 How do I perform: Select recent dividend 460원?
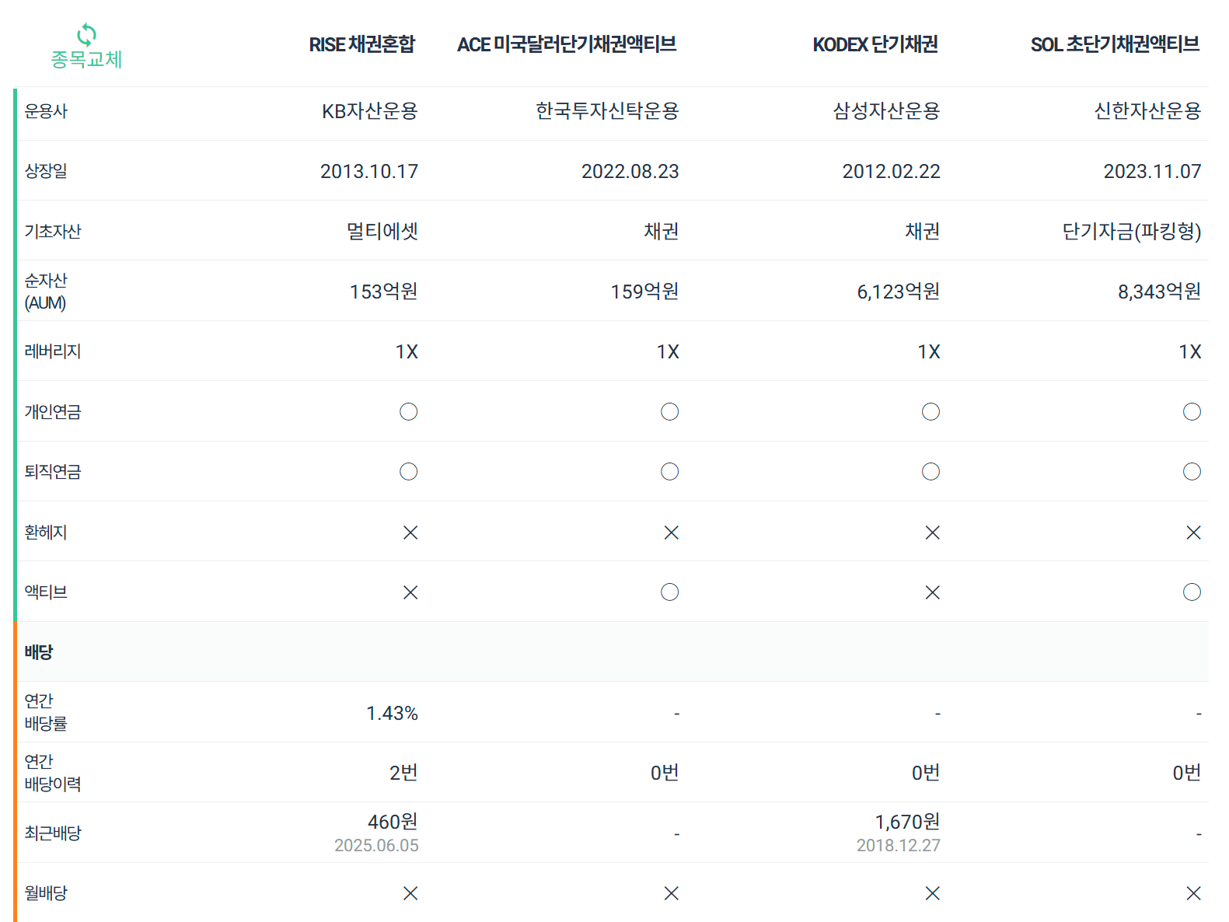[393, 822]
